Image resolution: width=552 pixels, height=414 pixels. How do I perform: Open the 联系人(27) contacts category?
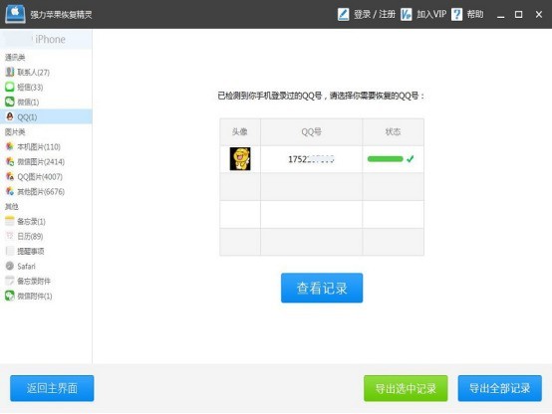28,72
